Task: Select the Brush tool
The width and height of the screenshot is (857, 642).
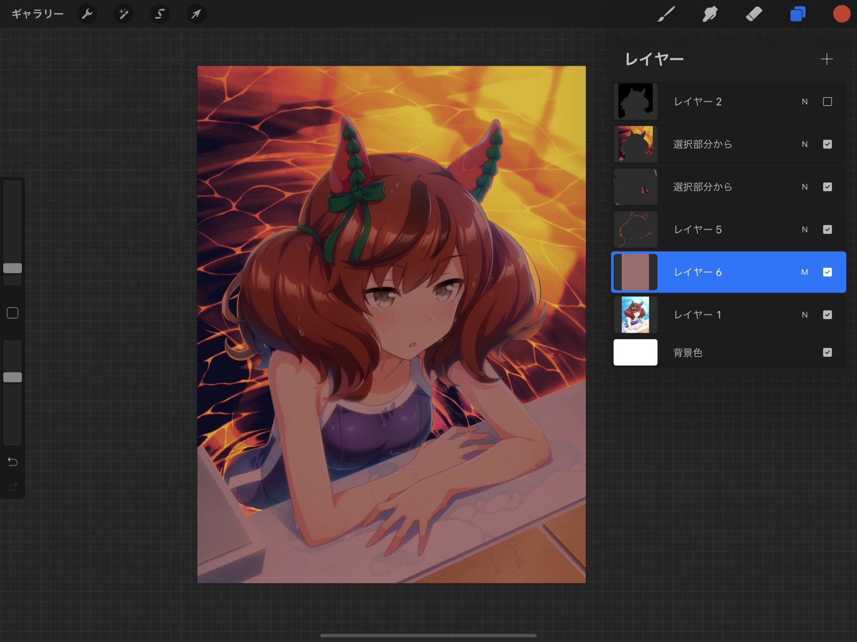Action: tap(666, 14)
